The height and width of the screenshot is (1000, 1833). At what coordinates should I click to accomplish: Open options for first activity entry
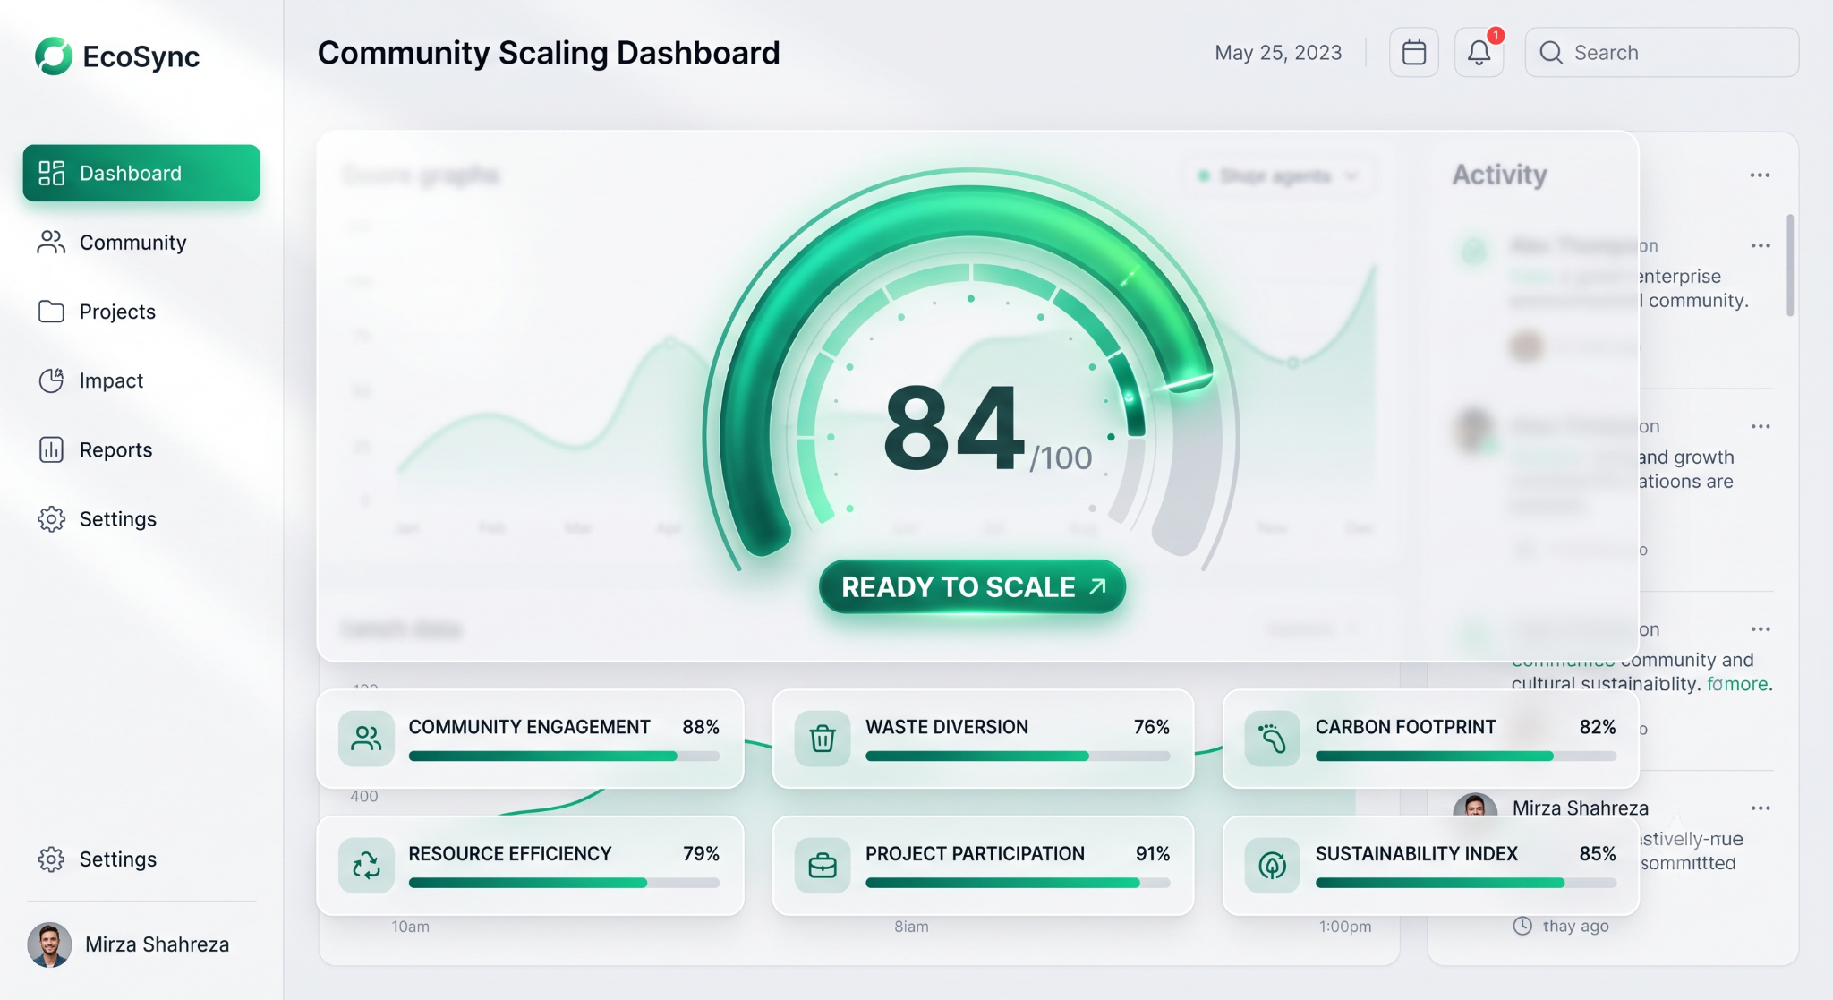[x=1761, y=245]
